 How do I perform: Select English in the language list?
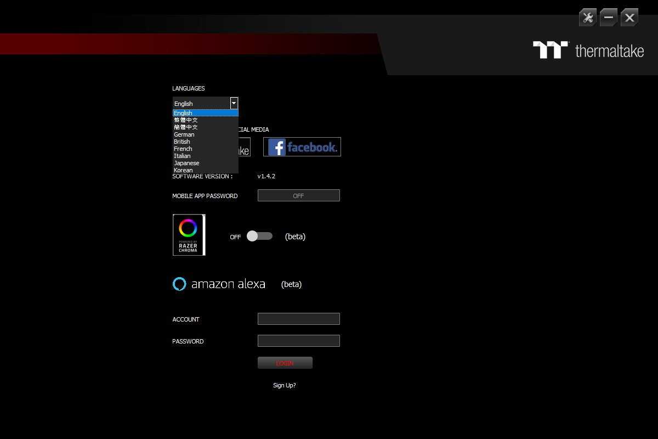[x=183, y=113]
